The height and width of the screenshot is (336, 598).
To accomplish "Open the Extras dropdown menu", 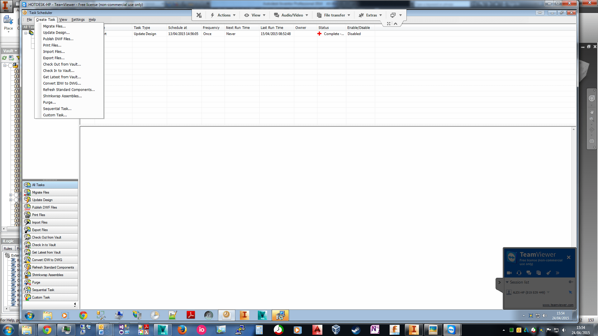I will point(370,15).
